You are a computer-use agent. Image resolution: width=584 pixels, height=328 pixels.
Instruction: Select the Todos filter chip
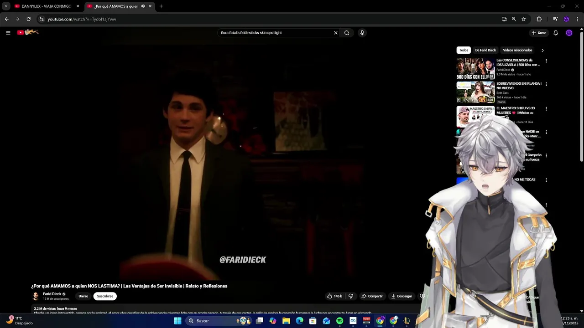click(464, 50)
